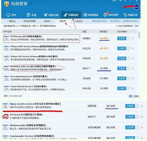Expand the VMware NAT Service dropdown arrow
Viewport: 147px width, 141px height.
pyautogui.click(x=133, y=59)
